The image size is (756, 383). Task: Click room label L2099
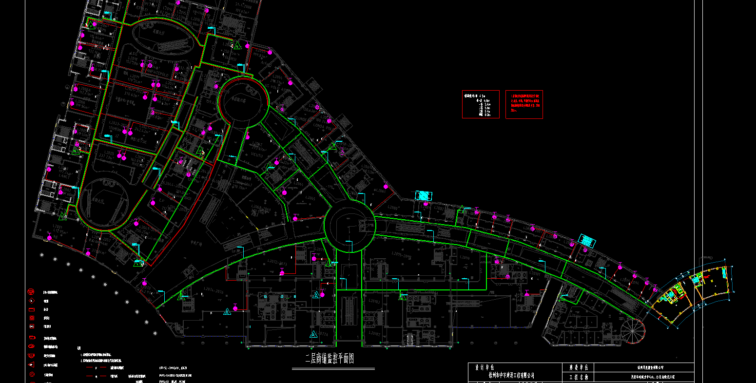465,257
